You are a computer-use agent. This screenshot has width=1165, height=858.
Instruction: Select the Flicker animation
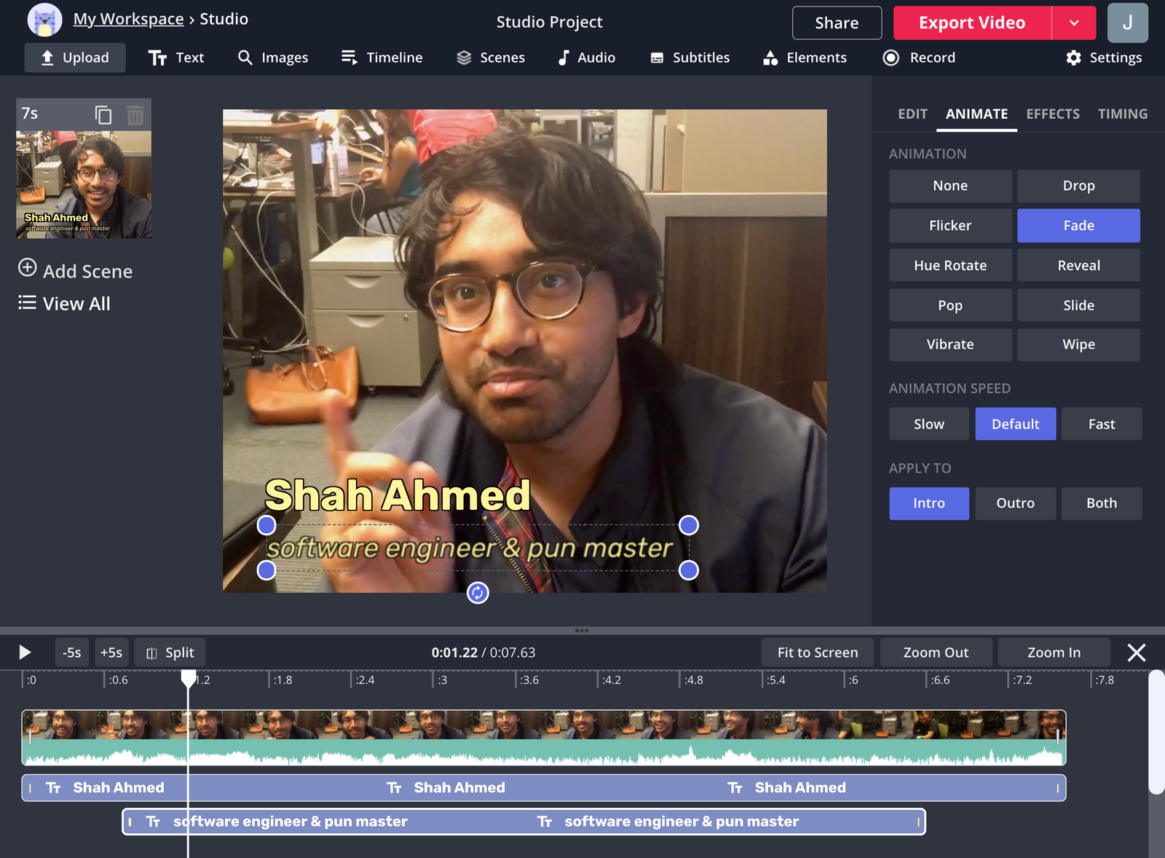[950, 225]
